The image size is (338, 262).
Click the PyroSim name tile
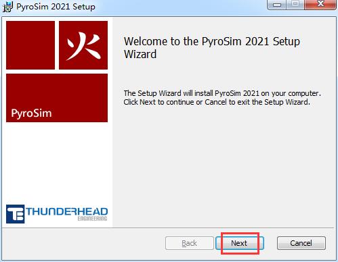57,98
